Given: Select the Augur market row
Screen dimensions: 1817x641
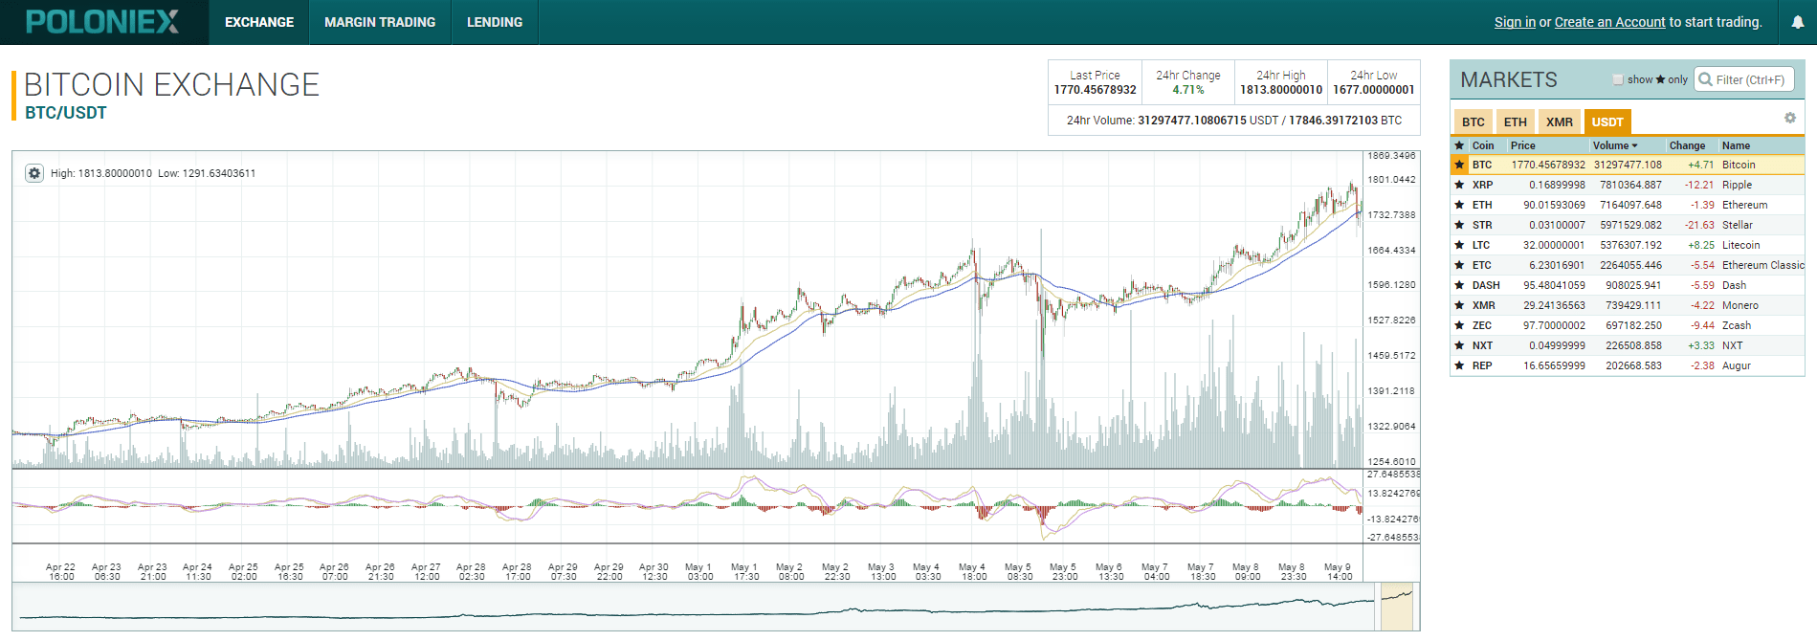Looking at the screenshot, I should point(1628,365).
